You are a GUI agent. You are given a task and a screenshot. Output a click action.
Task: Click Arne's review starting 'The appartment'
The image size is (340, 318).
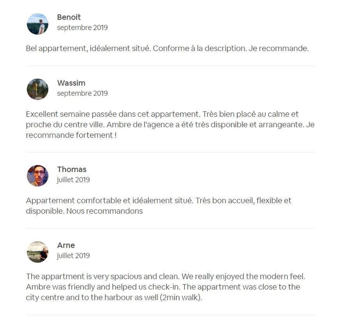pyautogui.click(x=166, y=287)
